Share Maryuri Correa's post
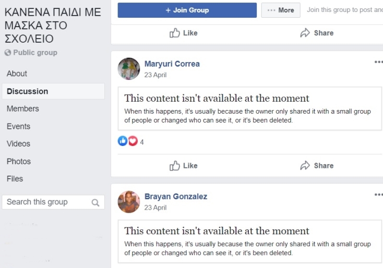 pyautogui.click(x=317, y=166)
